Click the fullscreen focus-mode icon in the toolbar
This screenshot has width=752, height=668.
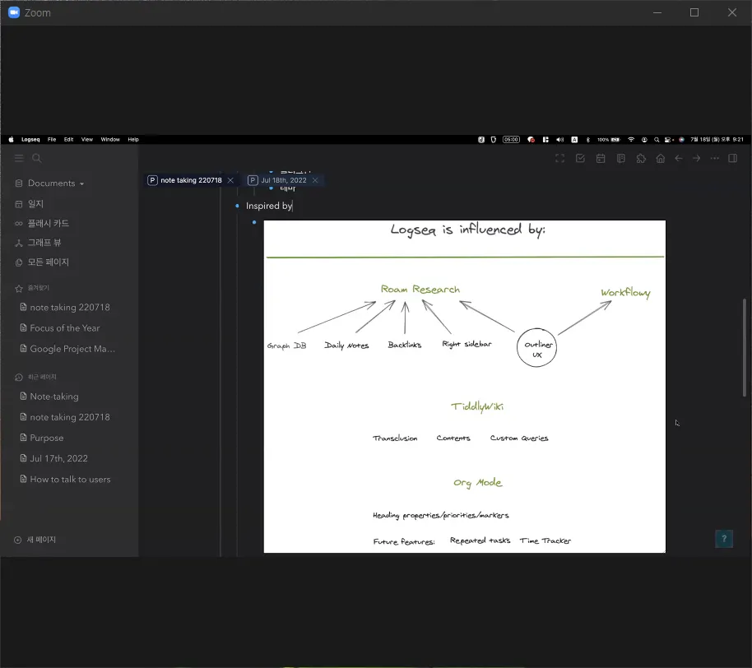tap(559, 158)
